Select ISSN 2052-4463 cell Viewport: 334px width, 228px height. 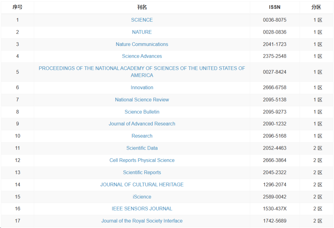[275, 148]
